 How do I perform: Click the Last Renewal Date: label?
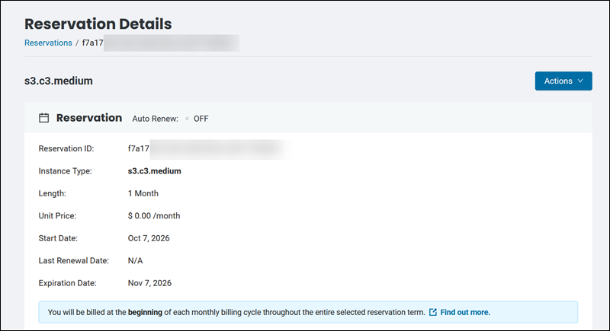(73, 261)
